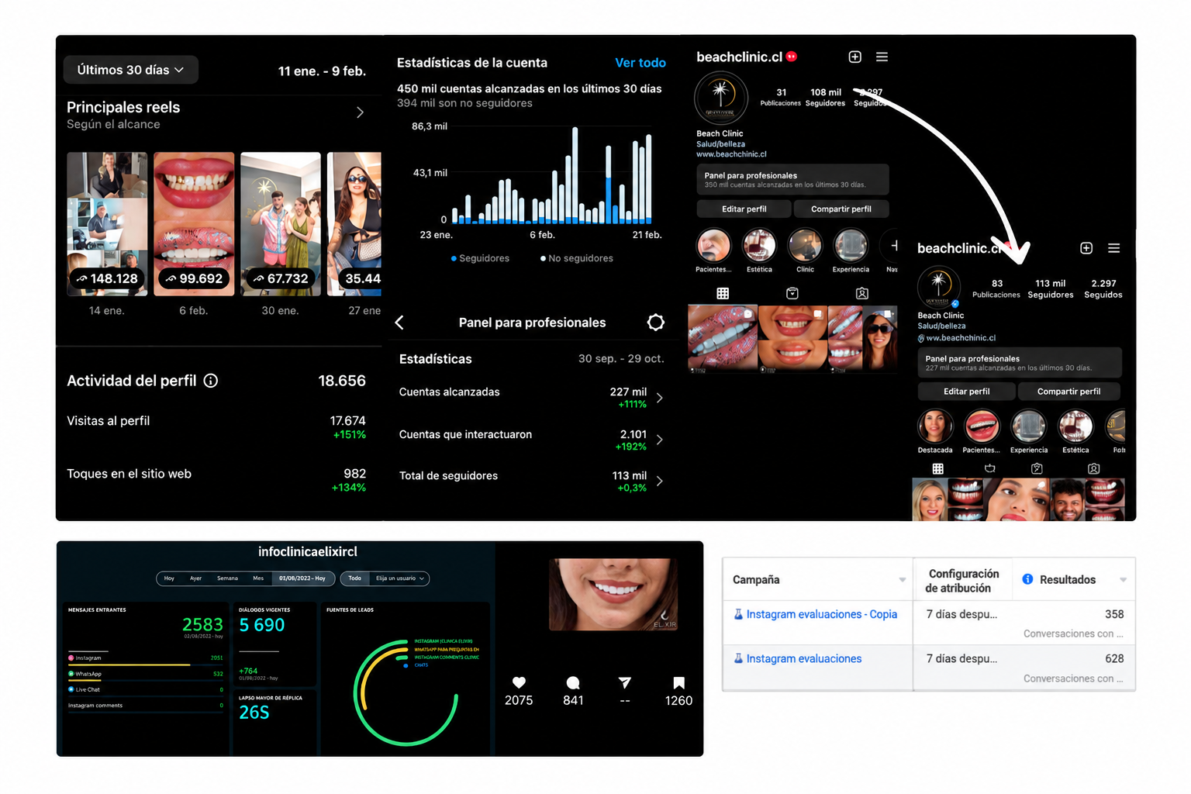Tap the create post plus icon on the 108 mil profile
This screenshot has width=1191, height=794.
coord(854,57)
